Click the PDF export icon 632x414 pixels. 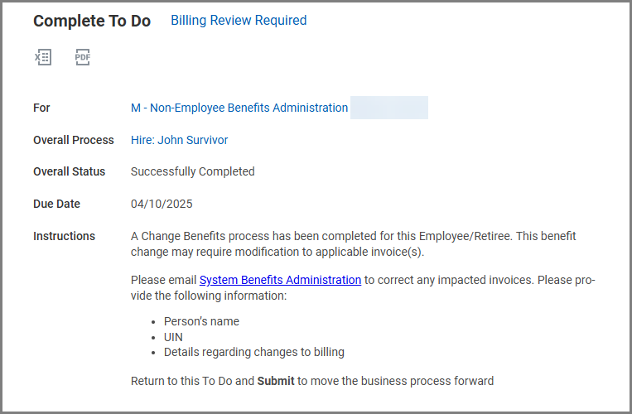(x=82, y=57)
